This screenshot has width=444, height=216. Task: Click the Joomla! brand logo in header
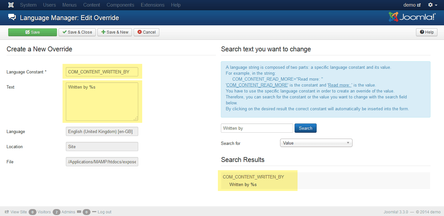click(412, 17)
